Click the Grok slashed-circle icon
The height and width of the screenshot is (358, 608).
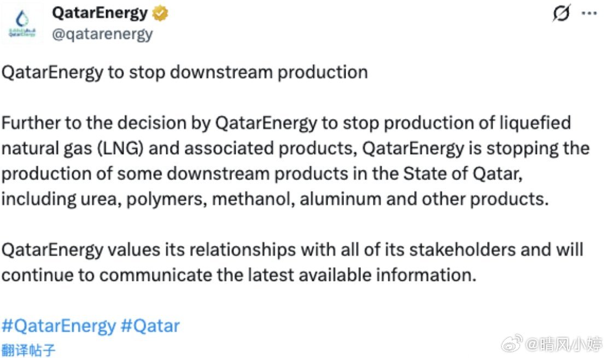click(x=562, y=13)
